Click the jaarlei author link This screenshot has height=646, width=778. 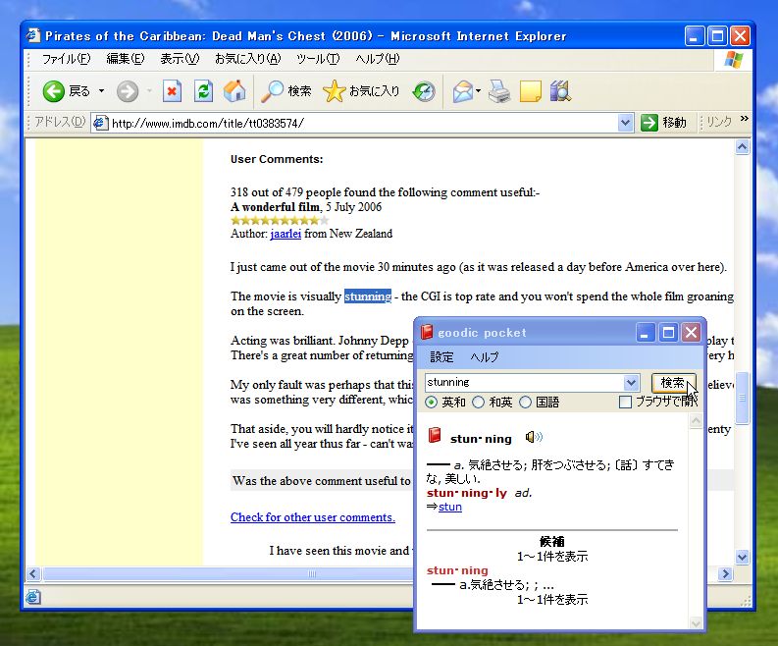pos(285,234)
